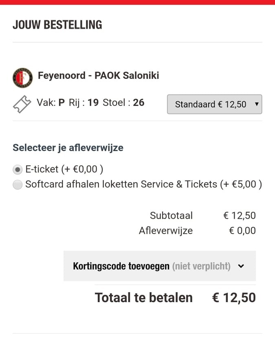Click the bold total amount € 12,50
The image size is (275, 345).
click(234, 298)
